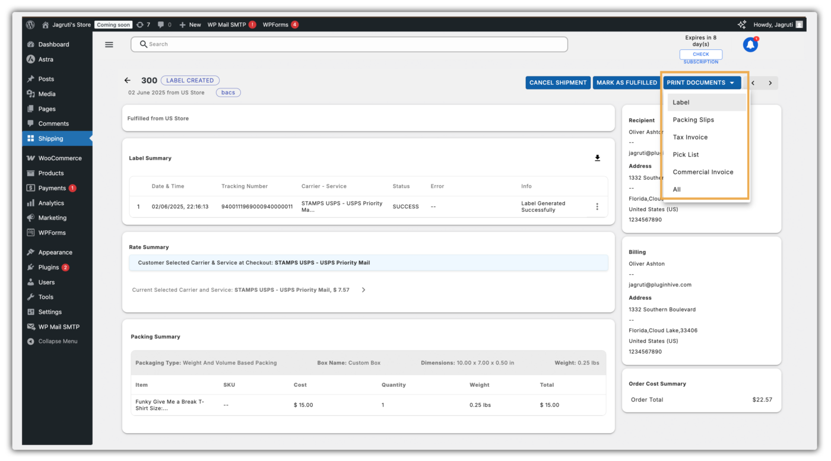Open the notification bell icon
Screen dimensions: 831x461
(x=750, y=44)
